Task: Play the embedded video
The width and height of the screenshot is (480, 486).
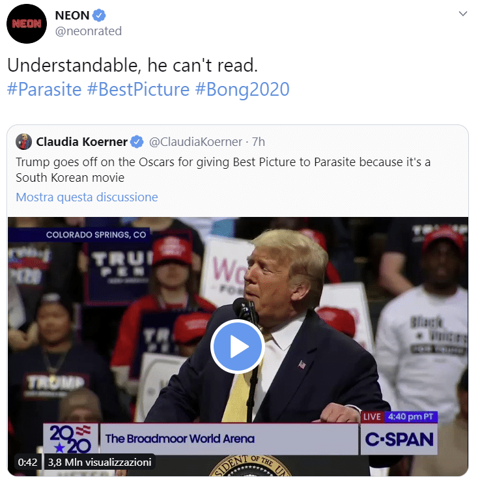Action: pyautogui.click(x=237, y=347)
